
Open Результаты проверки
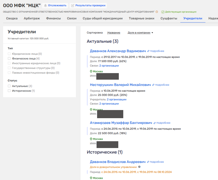tap(88, 6)
